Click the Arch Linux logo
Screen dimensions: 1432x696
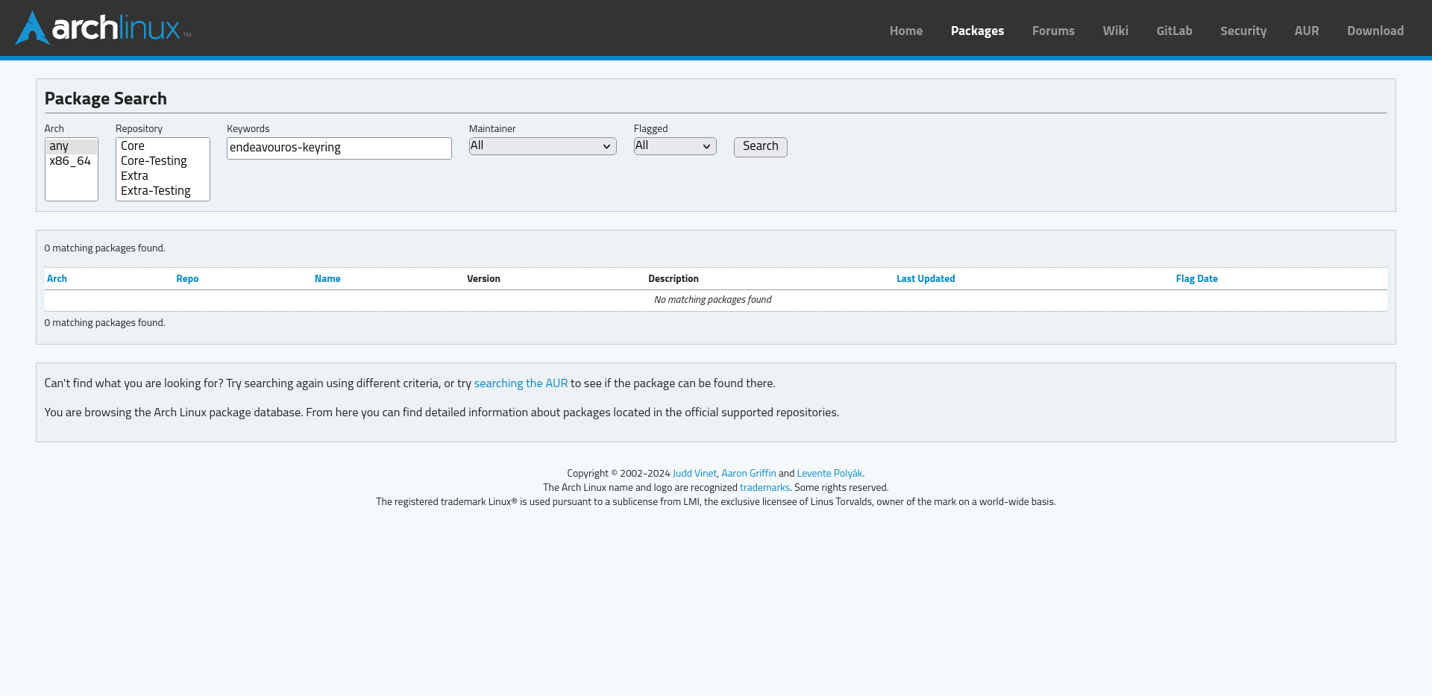(x=103, y=28)
